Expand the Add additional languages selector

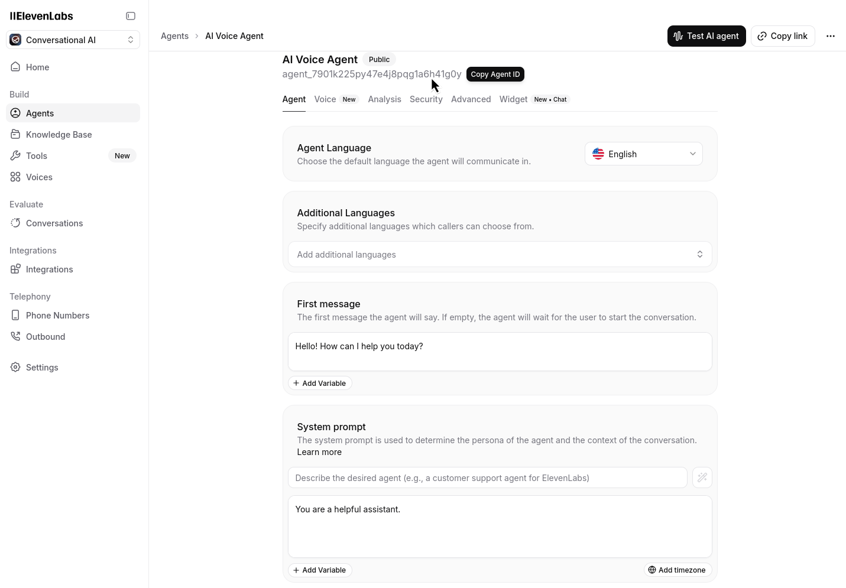(500, 254)
